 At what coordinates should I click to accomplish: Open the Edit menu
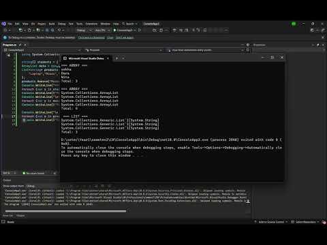(17, 24)
